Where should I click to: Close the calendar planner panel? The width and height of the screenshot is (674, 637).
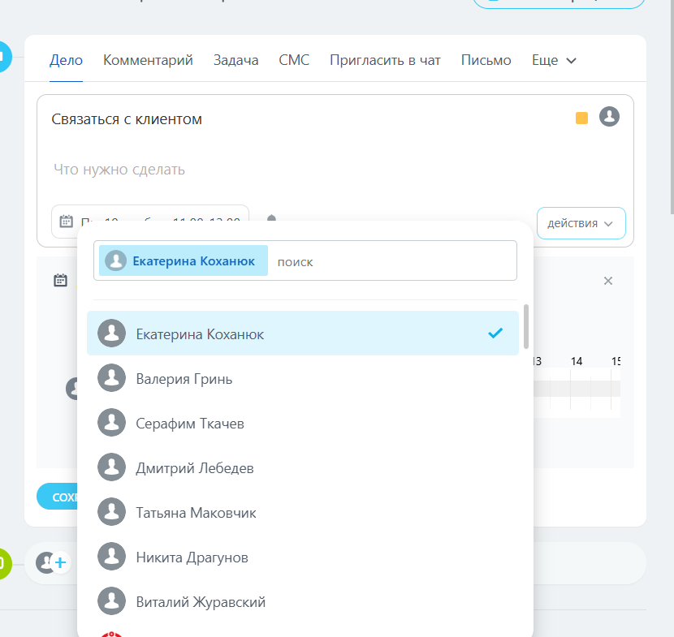[x=607, y=281]
